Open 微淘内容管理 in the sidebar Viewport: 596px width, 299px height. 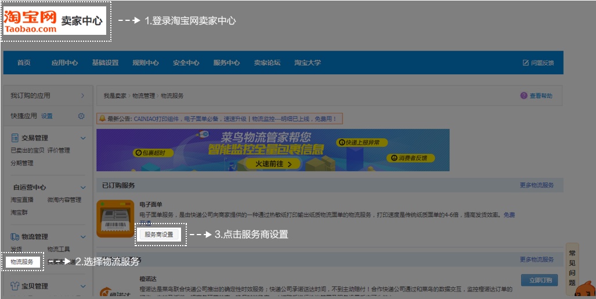[64, 200]
